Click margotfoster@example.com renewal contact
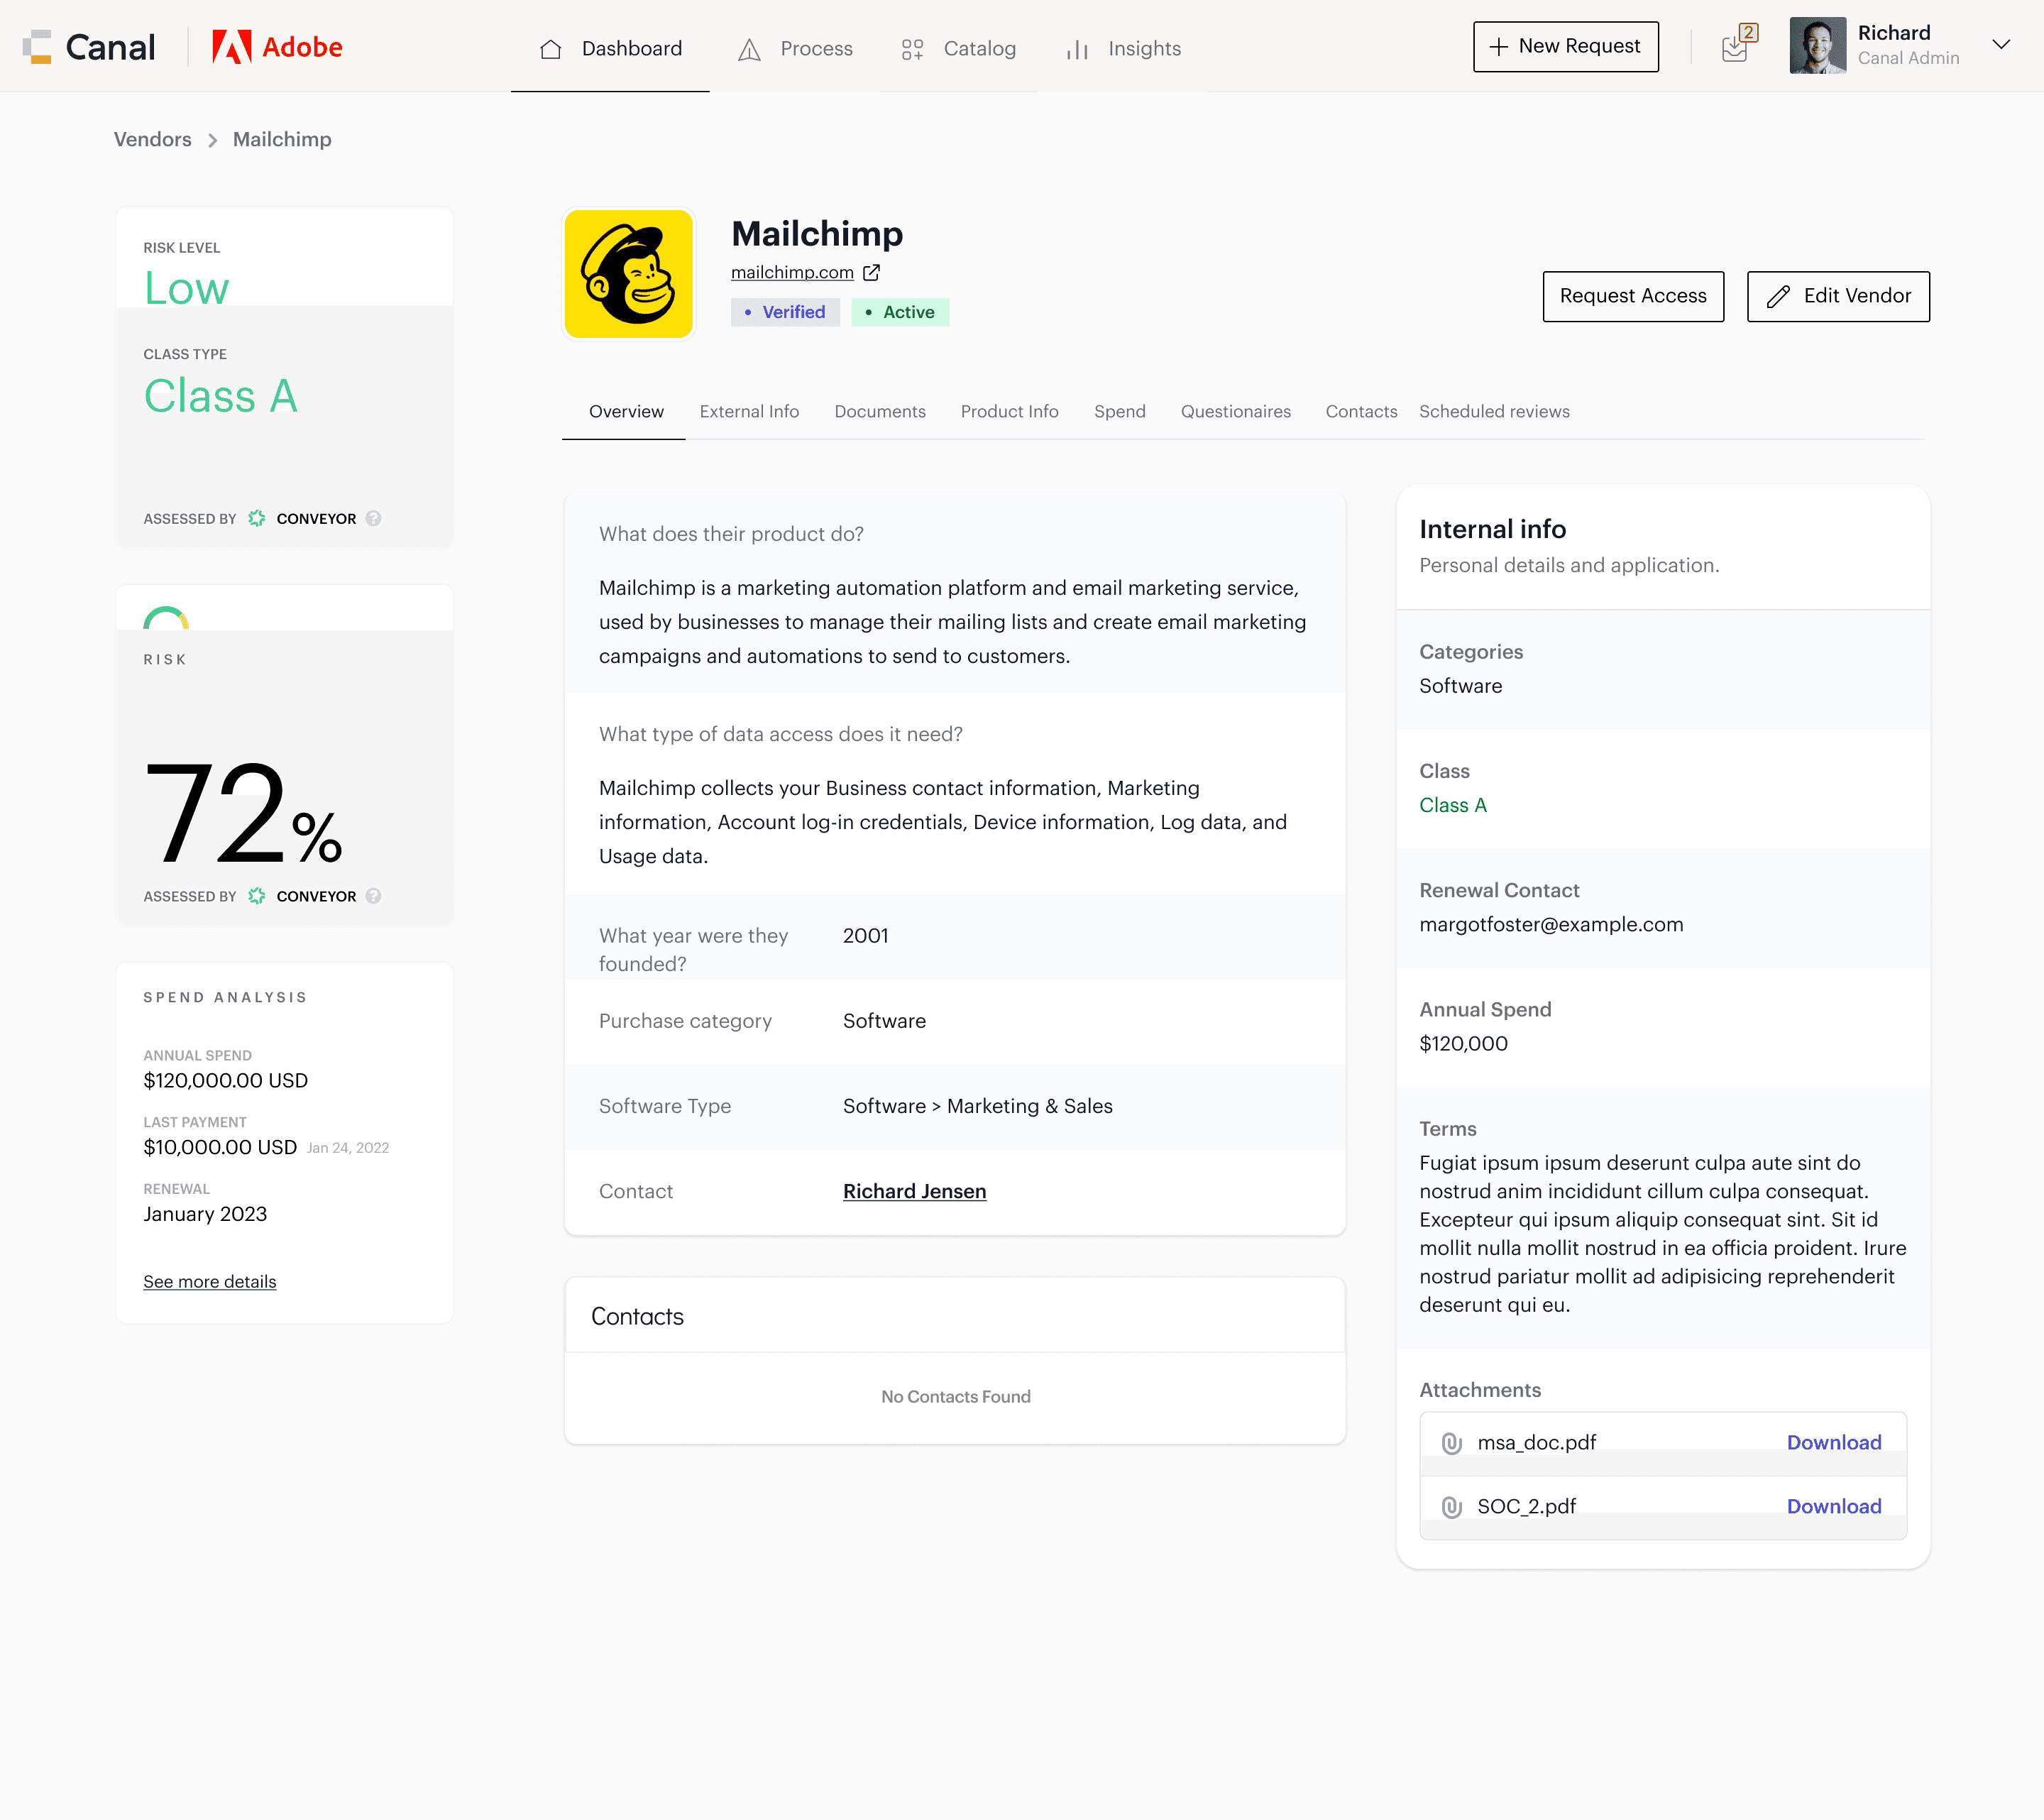2044x1820 pixels. (x=1551, y=925)
